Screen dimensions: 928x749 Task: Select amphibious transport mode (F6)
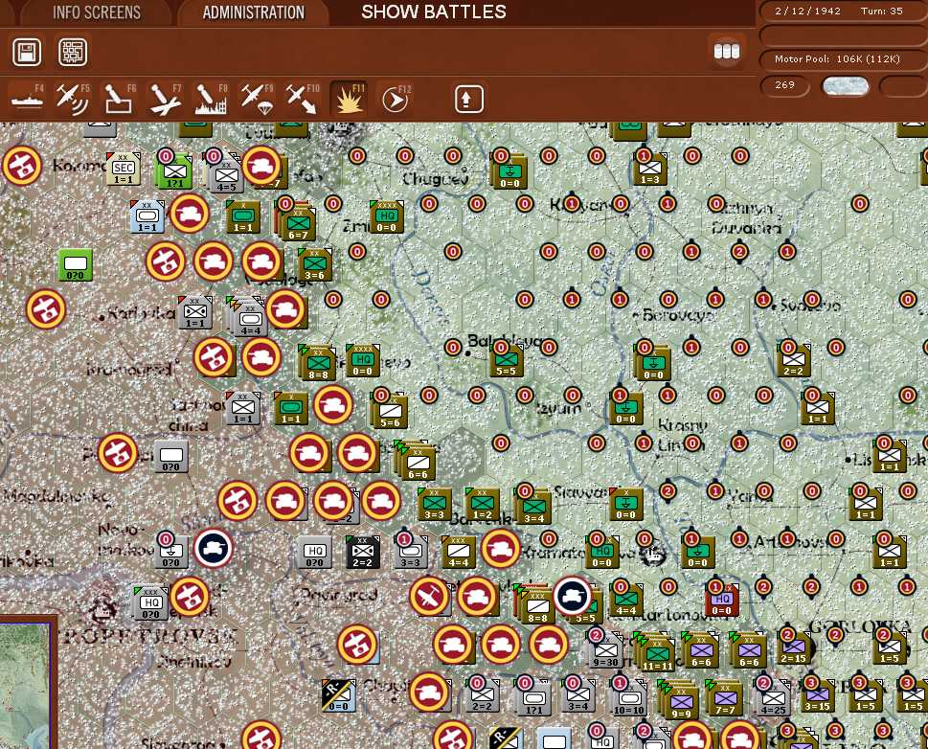[118, 97]
